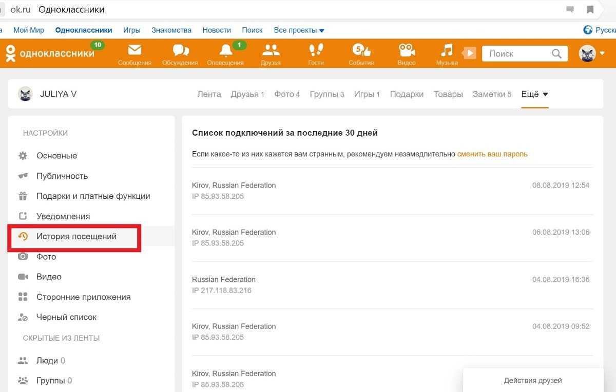
Task: Open Сторонние приложения settings
Action: pos(83,297)
